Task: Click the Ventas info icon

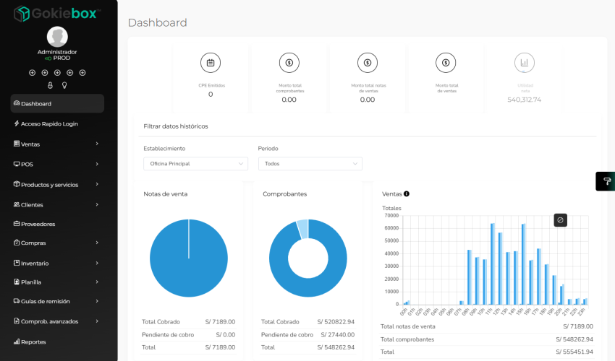Action: (407, 193)
